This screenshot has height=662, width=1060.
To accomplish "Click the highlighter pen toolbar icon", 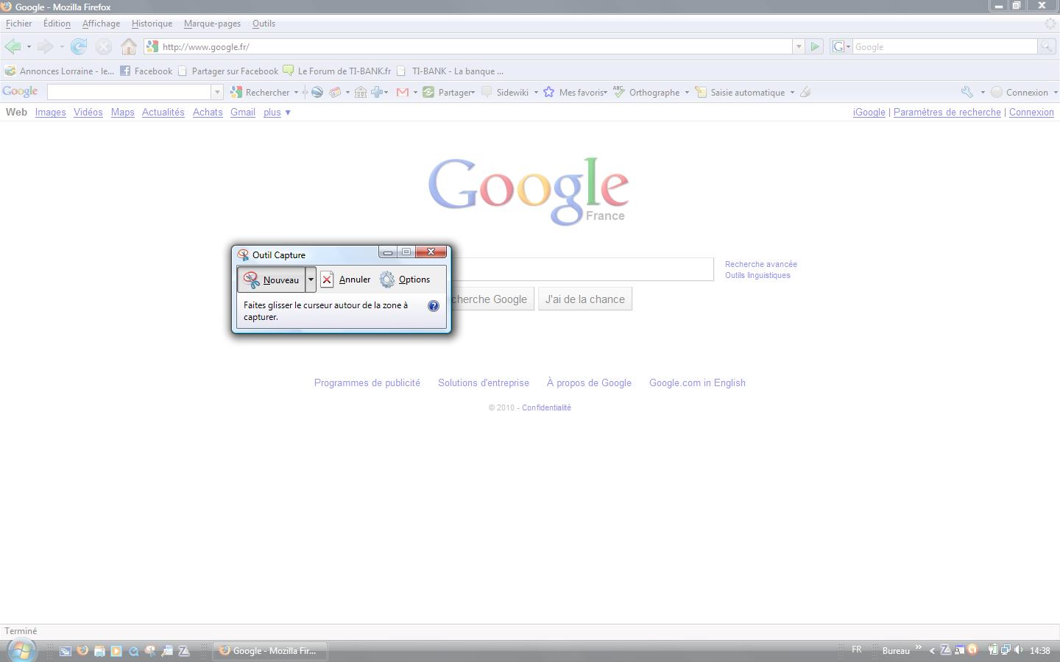I will [x=805, y=92].
